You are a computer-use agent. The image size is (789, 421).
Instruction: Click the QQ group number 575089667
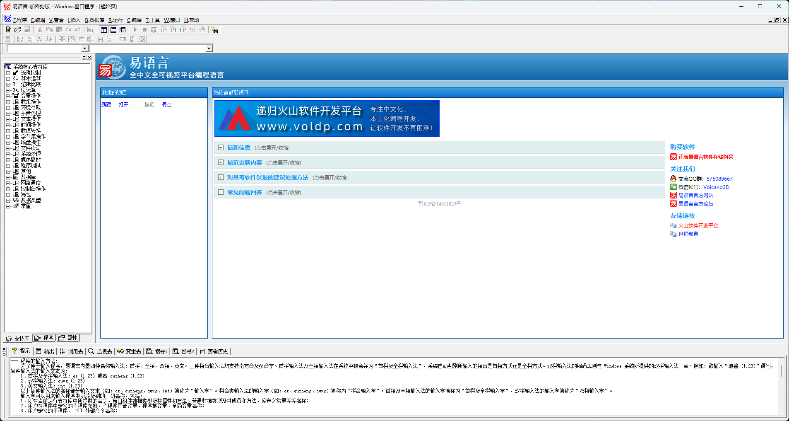[x=719, y=179]
